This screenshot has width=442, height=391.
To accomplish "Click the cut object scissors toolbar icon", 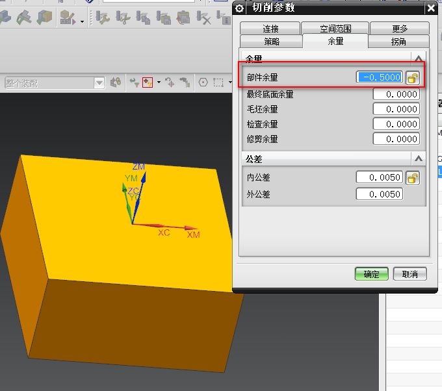I will click(x=123, y=18).
